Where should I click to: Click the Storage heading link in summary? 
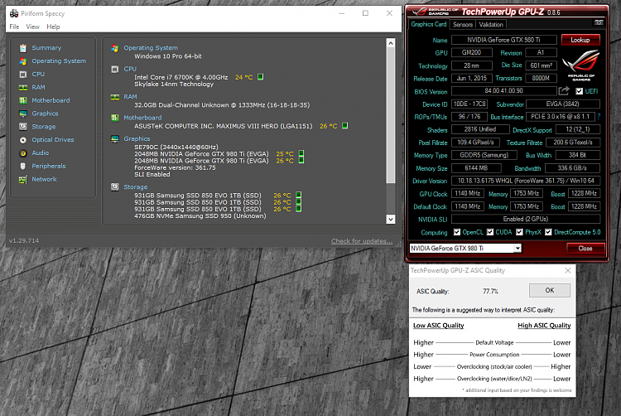click(136, 187)
